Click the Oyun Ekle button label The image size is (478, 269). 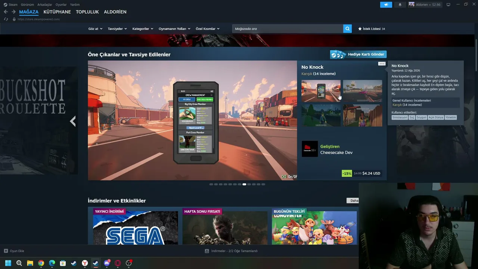[x=17, y=251]
